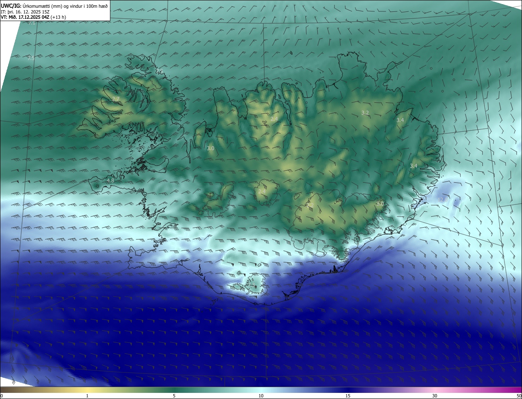Image resolution: width=522 pixels, height=399 pixels.
Task: Click the "2.7" value label over the Westfjords
Action: (x=116, y=99)
